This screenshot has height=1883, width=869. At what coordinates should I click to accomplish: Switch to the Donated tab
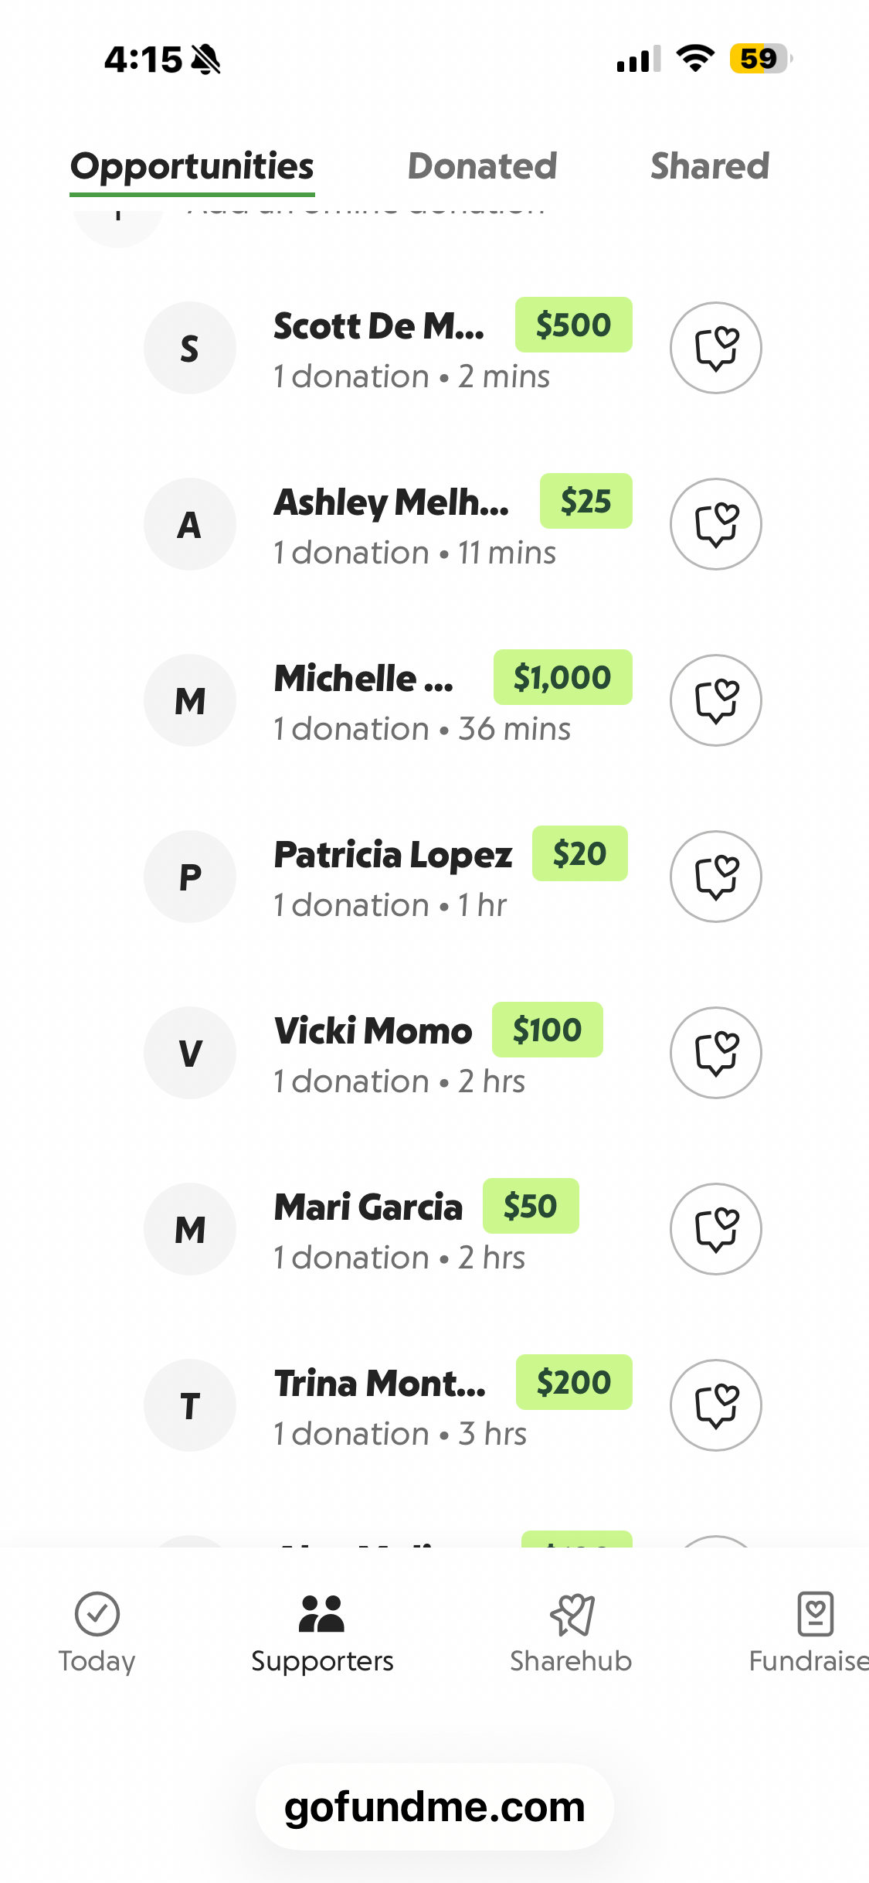[482, 166]
